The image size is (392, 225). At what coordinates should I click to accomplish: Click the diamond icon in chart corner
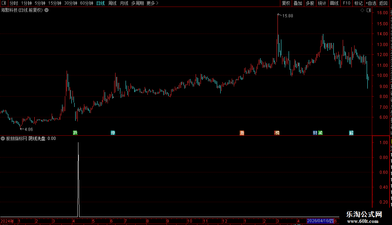pyautogui.click(x=362, y=10)
